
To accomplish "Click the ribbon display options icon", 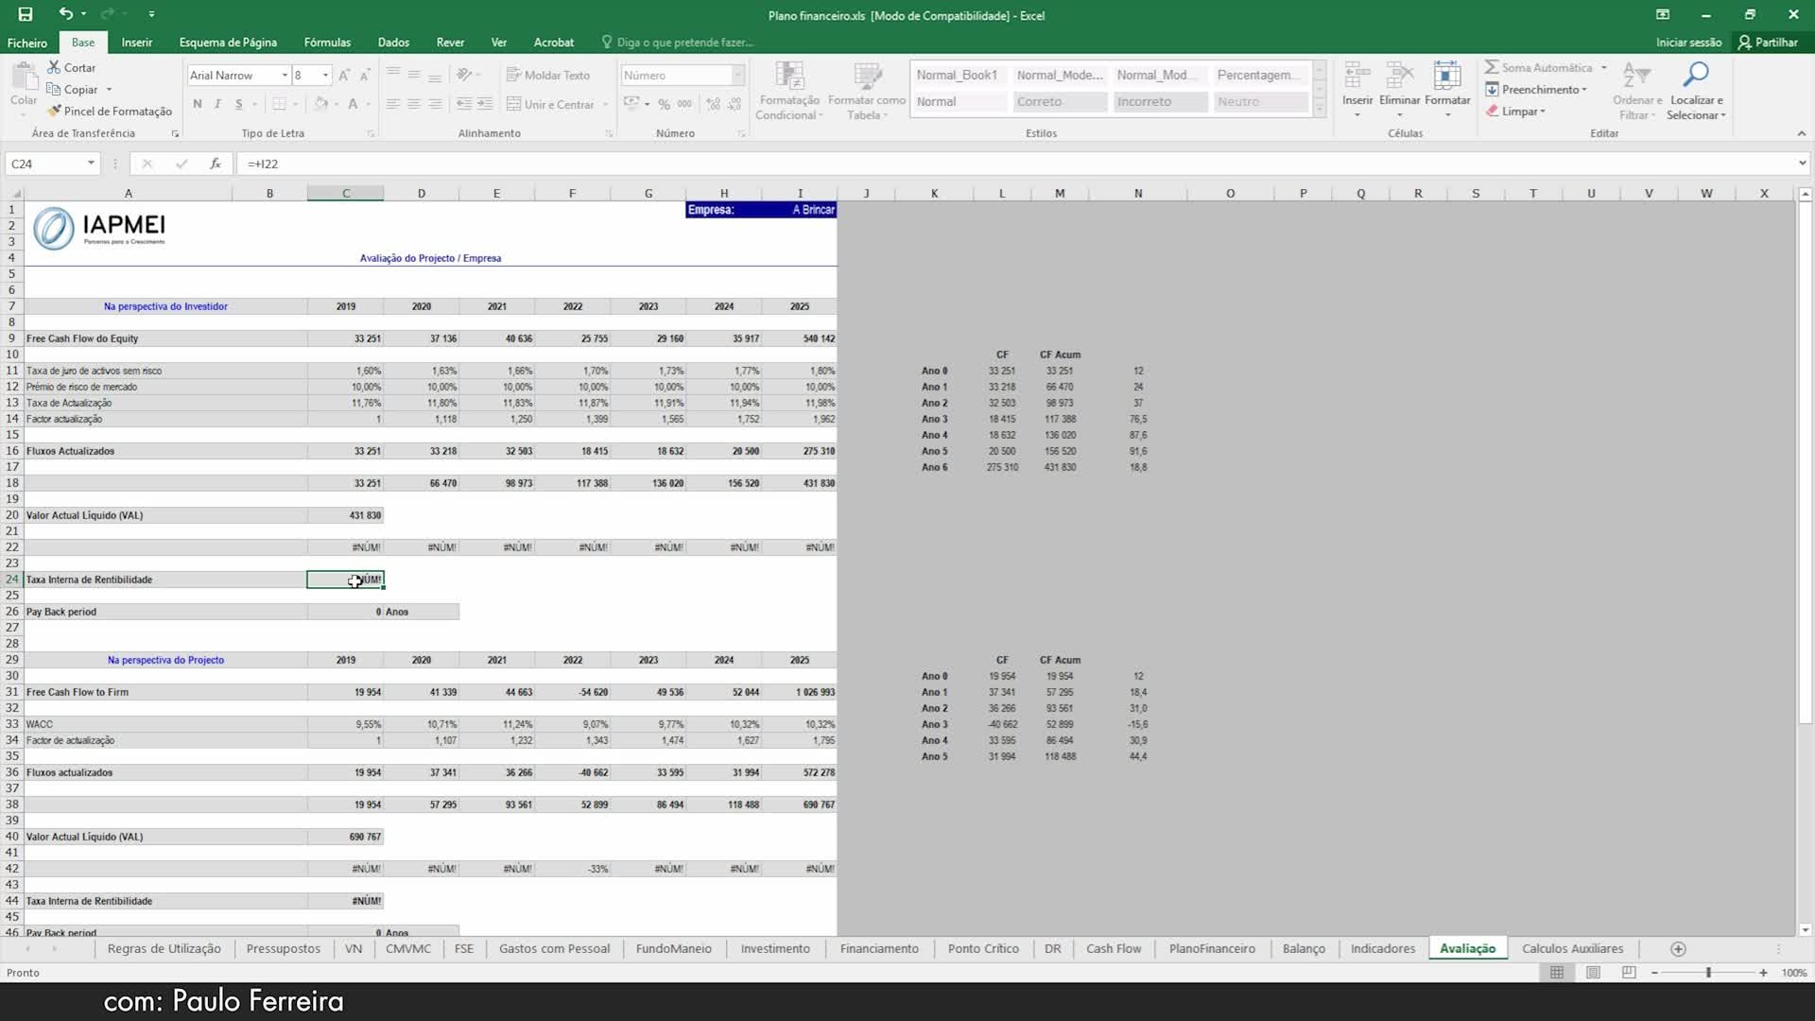I will pyautogui.click(x=1662, y=14).
